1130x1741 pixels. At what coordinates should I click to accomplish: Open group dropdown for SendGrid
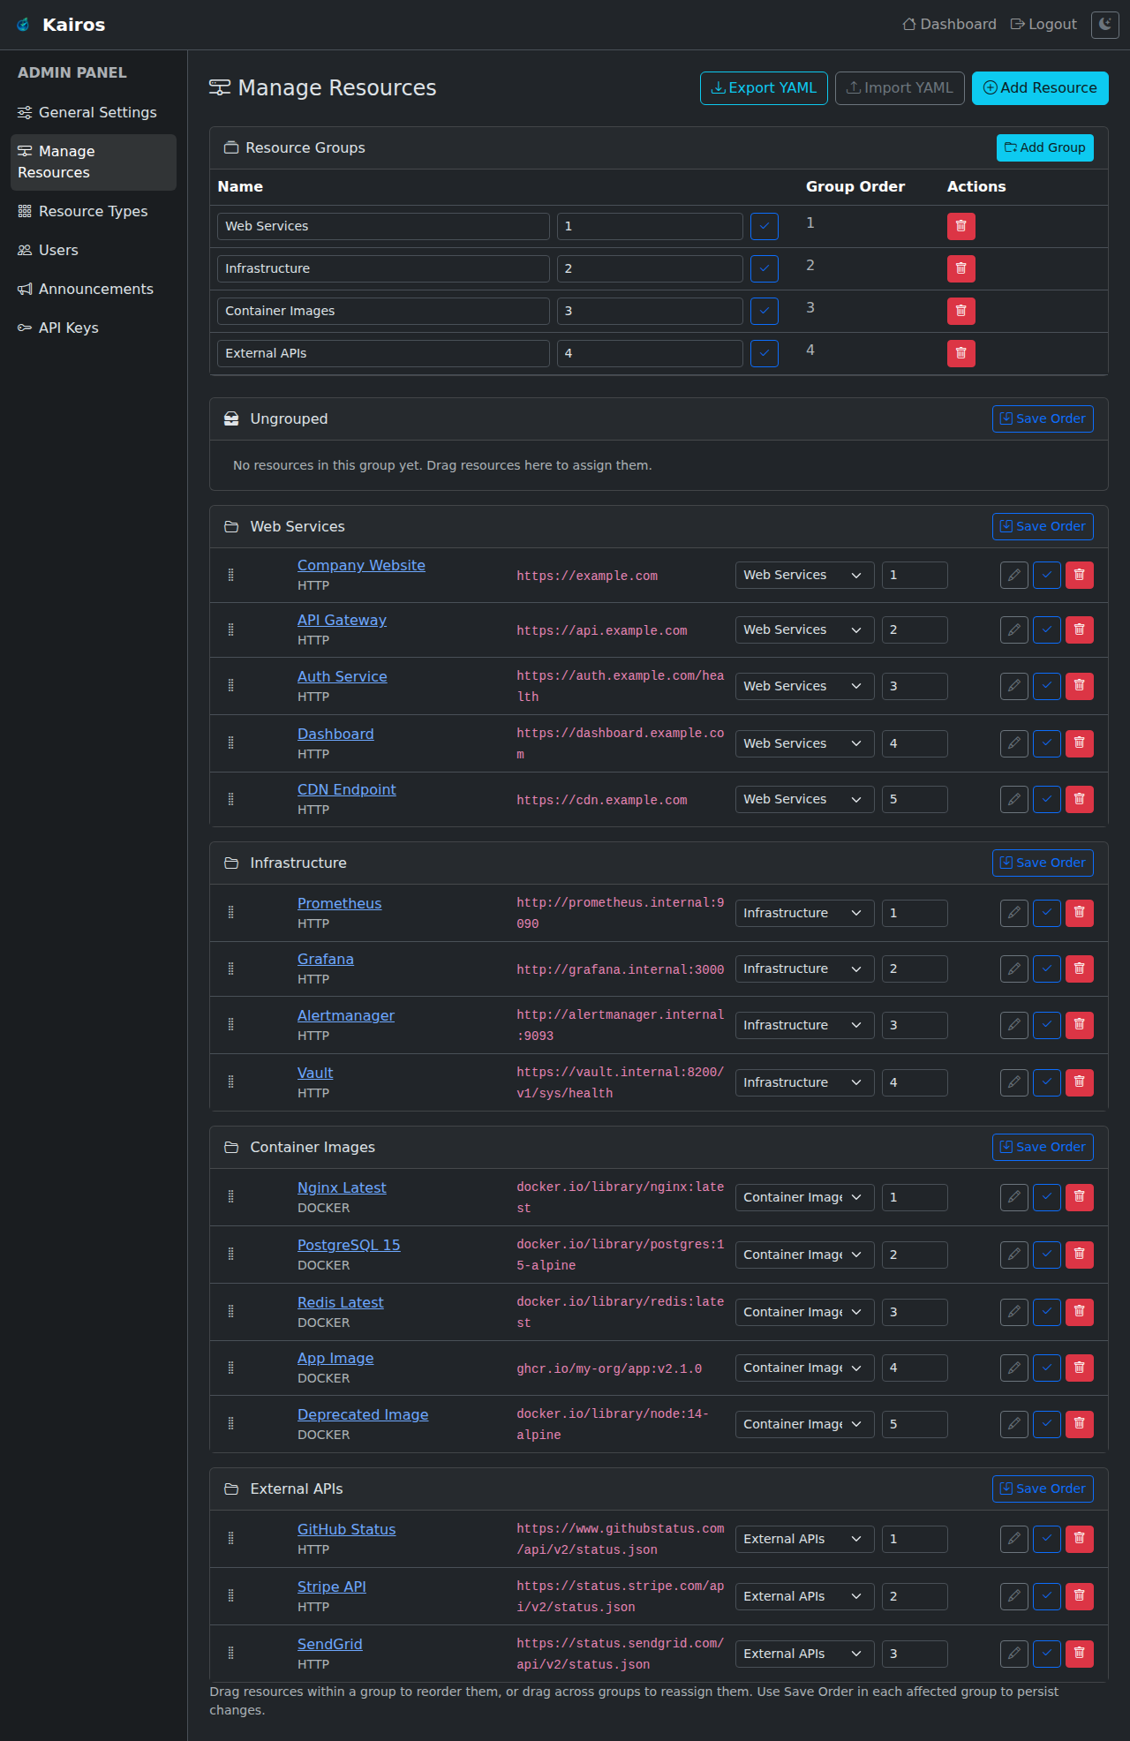tap(804, 1654)
